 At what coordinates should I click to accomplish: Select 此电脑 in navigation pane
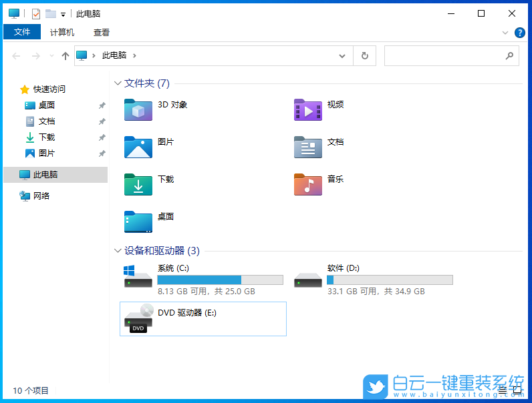tap(55, 175)
